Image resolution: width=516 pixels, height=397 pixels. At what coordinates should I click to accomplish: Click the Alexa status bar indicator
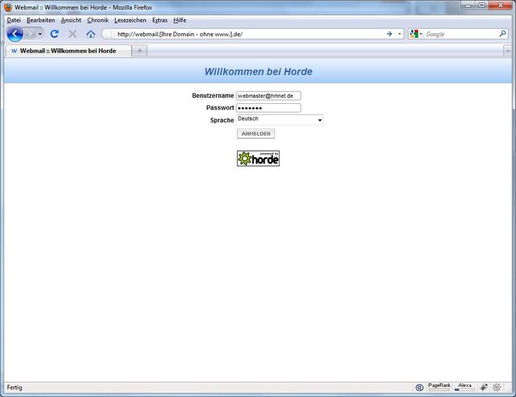click(x=464, y=387)
